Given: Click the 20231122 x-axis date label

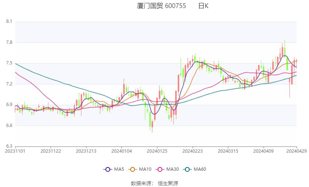Looking at the screenshot, I should pyautogui.click(x=51, y=151).
